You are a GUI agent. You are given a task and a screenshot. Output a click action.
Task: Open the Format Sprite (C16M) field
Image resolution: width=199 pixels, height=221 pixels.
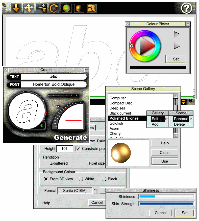(x=75, y=191)
